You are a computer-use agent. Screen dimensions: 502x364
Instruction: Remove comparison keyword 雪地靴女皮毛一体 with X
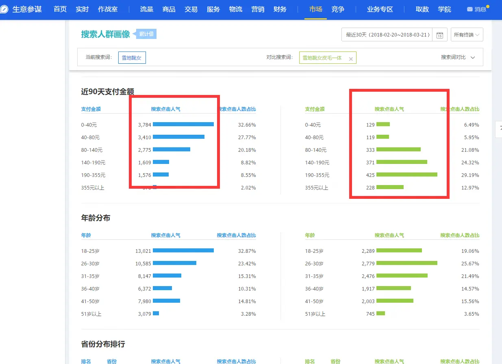tap(350, 58)
